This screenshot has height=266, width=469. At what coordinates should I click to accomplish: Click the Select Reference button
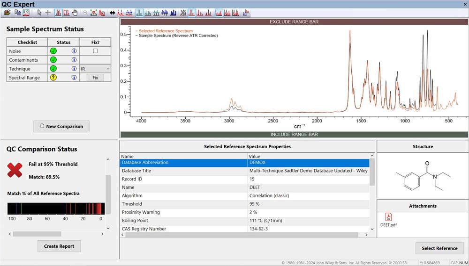(x=439, y=248)
